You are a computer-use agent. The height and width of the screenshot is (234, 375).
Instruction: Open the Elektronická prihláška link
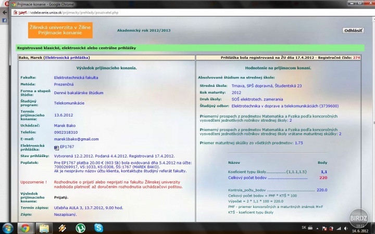[x=67, y=58]
